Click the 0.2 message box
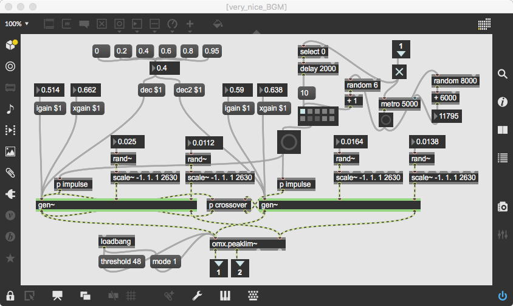Screen dimensions: 513x306 122,51
